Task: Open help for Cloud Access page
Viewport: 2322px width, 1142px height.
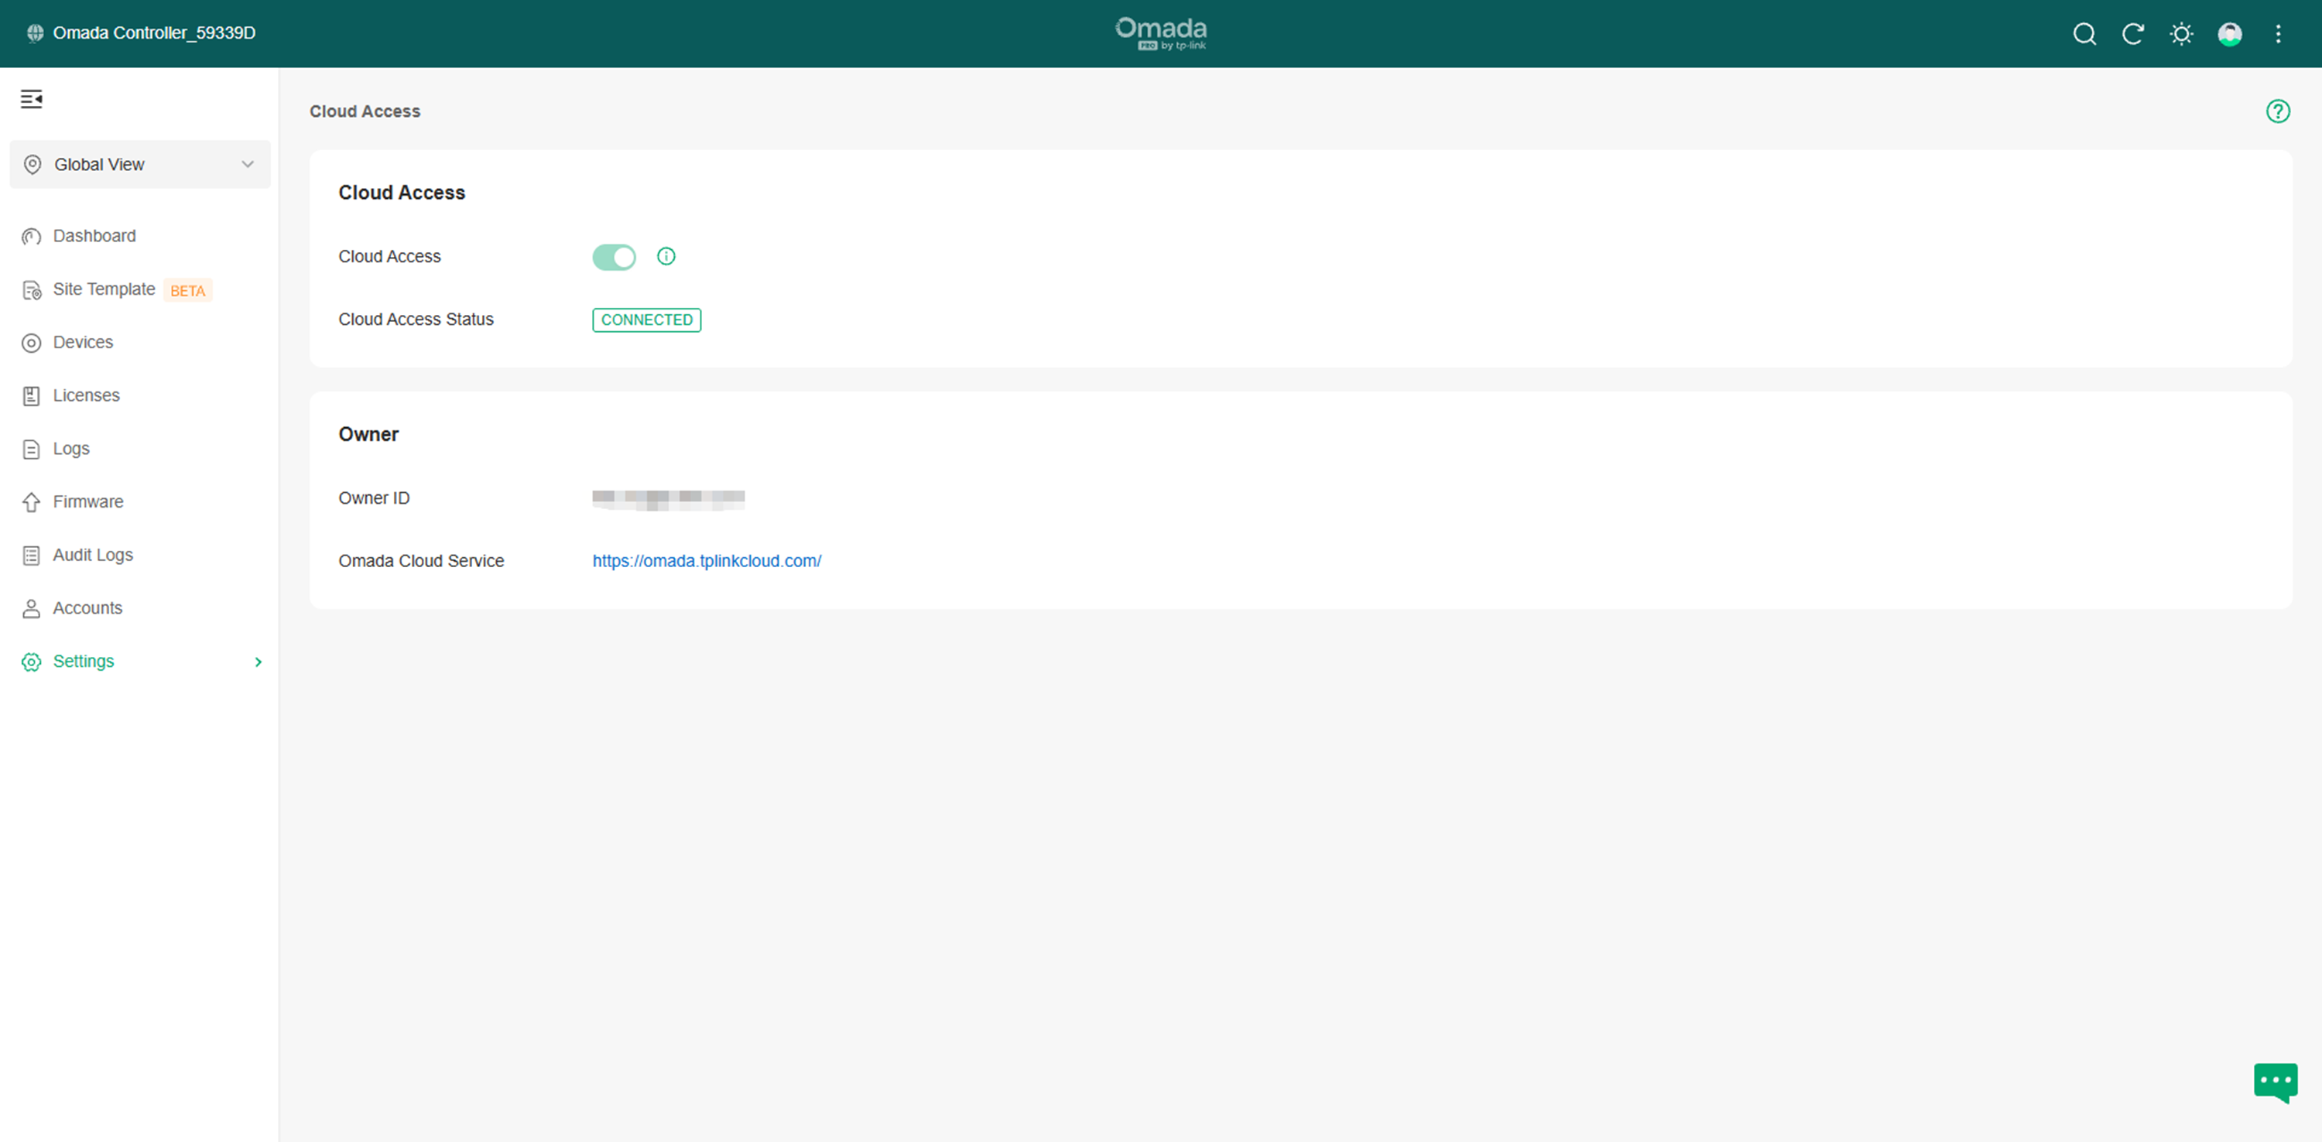Action: [x=2278, y=111]
